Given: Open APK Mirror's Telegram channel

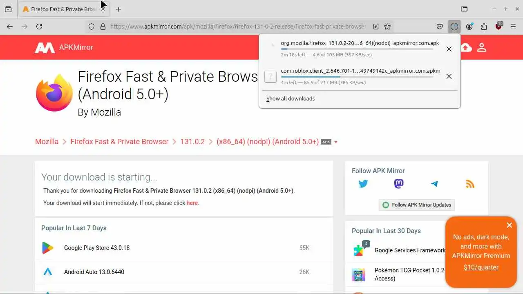Looking at the screenshot, I should (x=434, y=184).
